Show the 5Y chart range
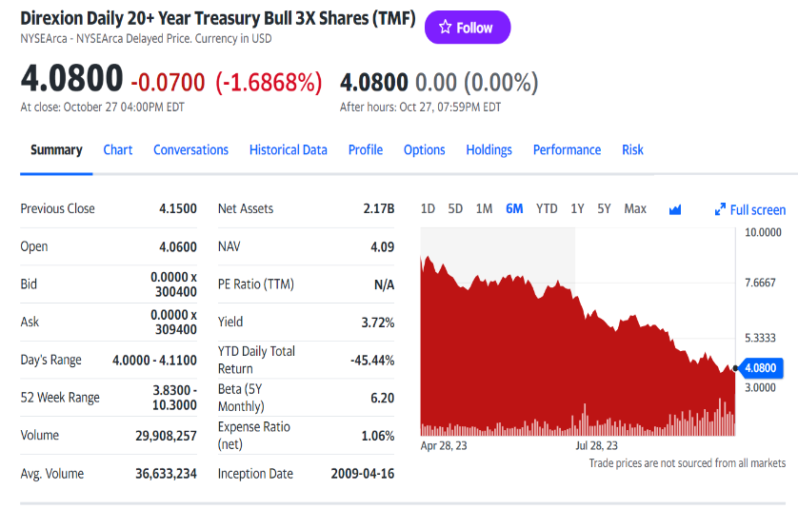 (604, 208)
